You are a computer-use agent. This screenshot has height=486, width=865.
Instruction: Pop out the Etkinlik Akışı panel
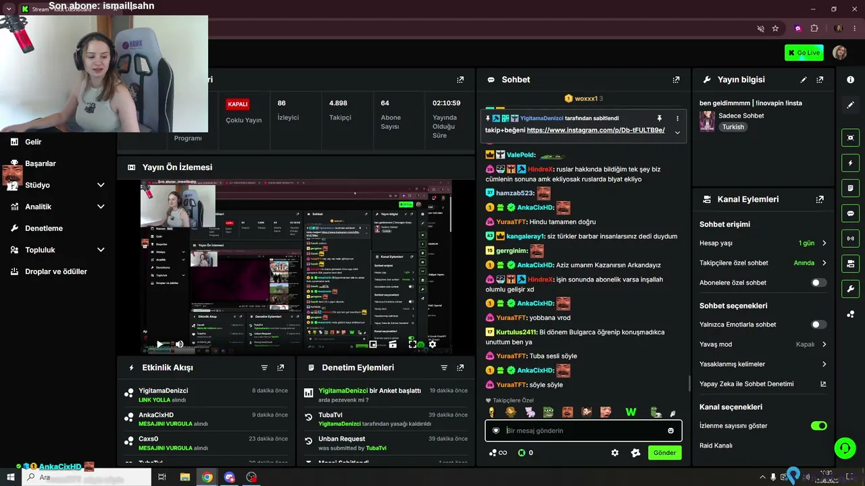coord(280,368)
